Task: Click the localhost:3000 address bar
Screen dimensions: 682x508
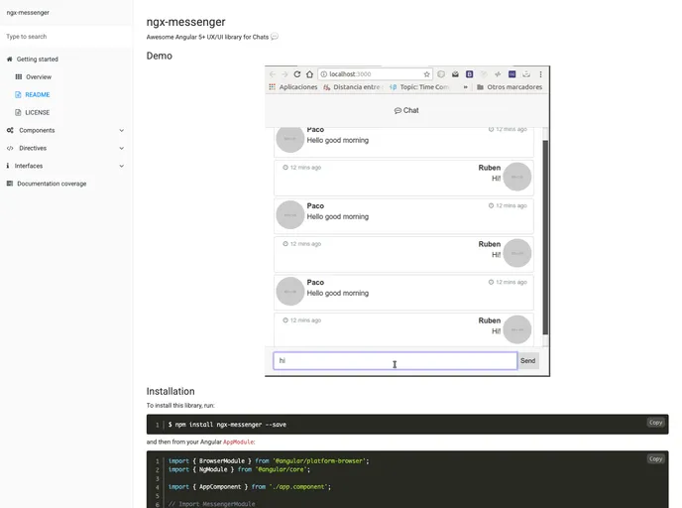Action: (x=375, y=74)
